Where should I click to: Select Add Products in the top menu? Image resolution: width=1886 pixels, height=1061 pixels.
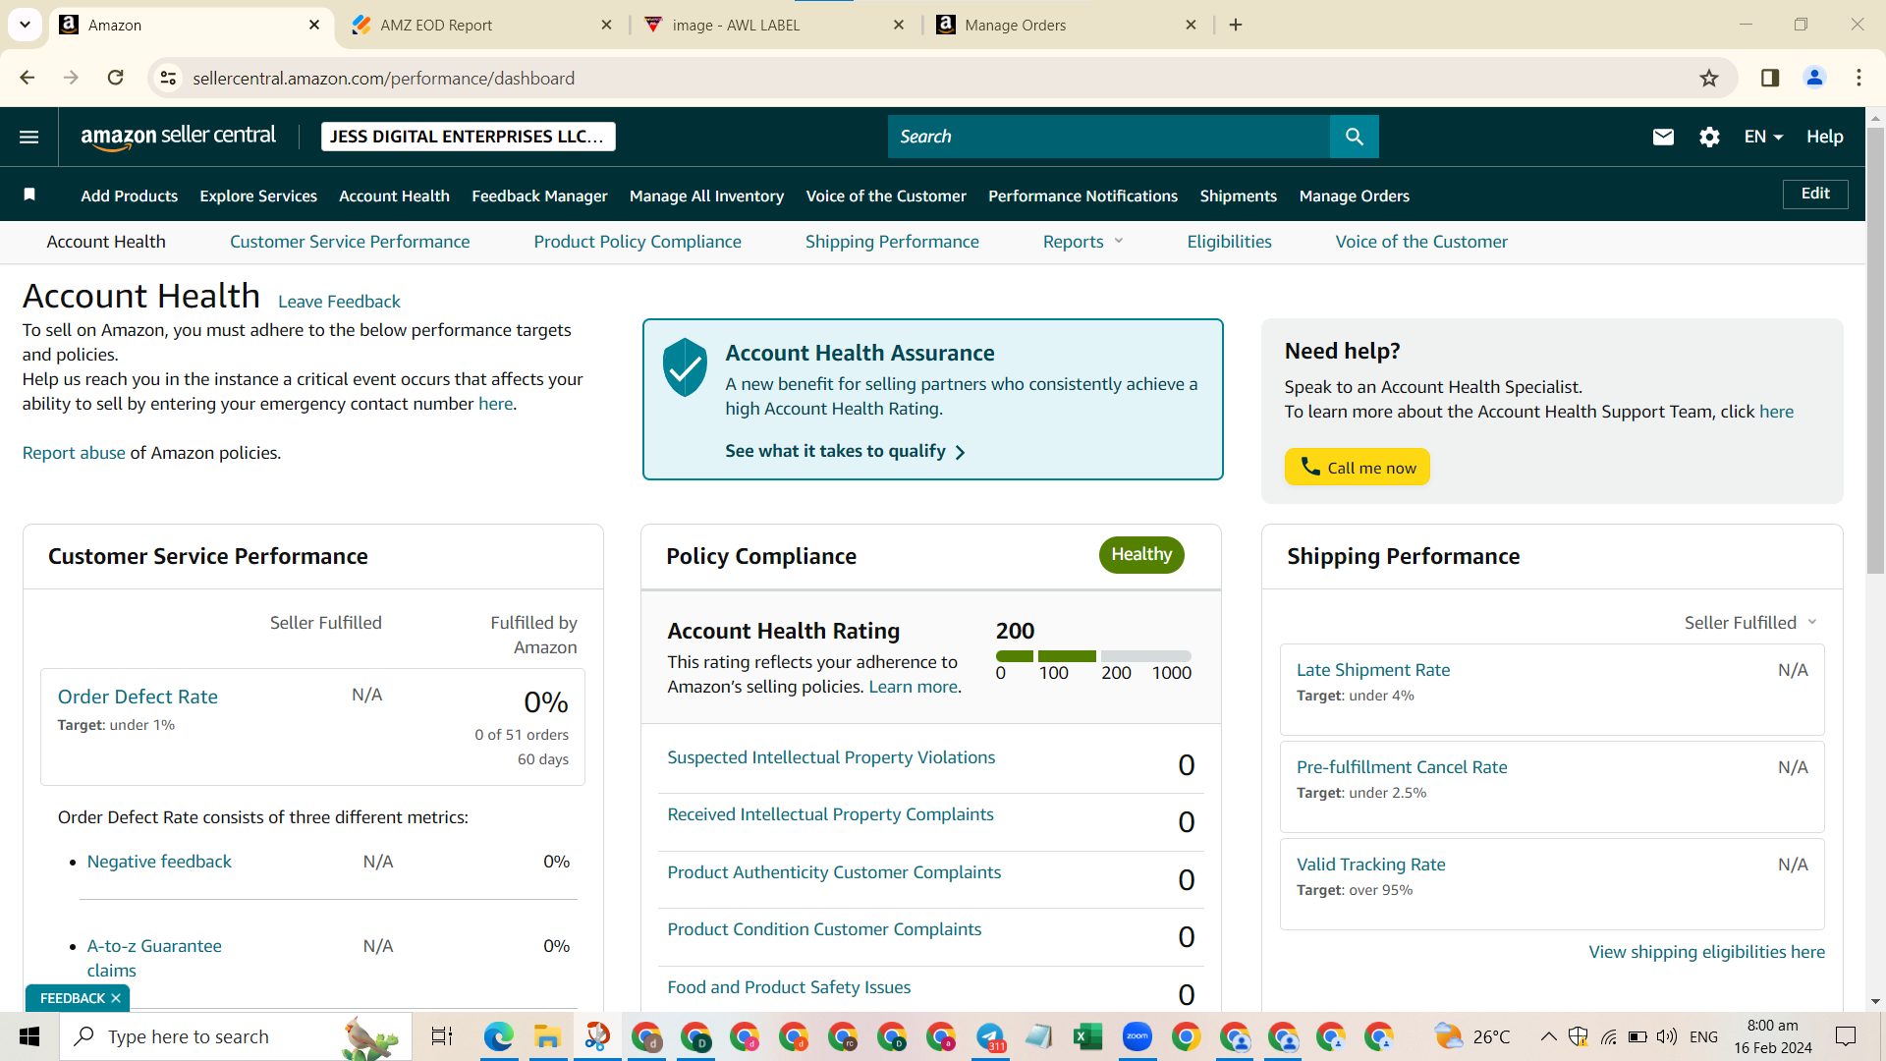point(130,195)
